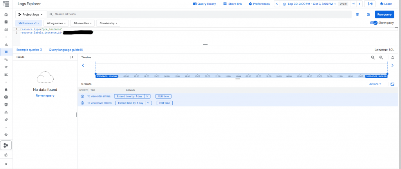Viewport: 401px width, 169px height.
Task: Open the Home icon in the sidebar
Action: 6,14
